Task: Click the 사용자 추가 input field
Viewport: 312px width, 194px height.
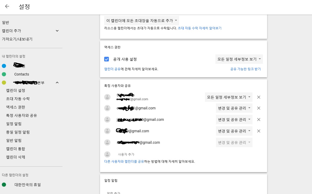Action: coord(157,154)
